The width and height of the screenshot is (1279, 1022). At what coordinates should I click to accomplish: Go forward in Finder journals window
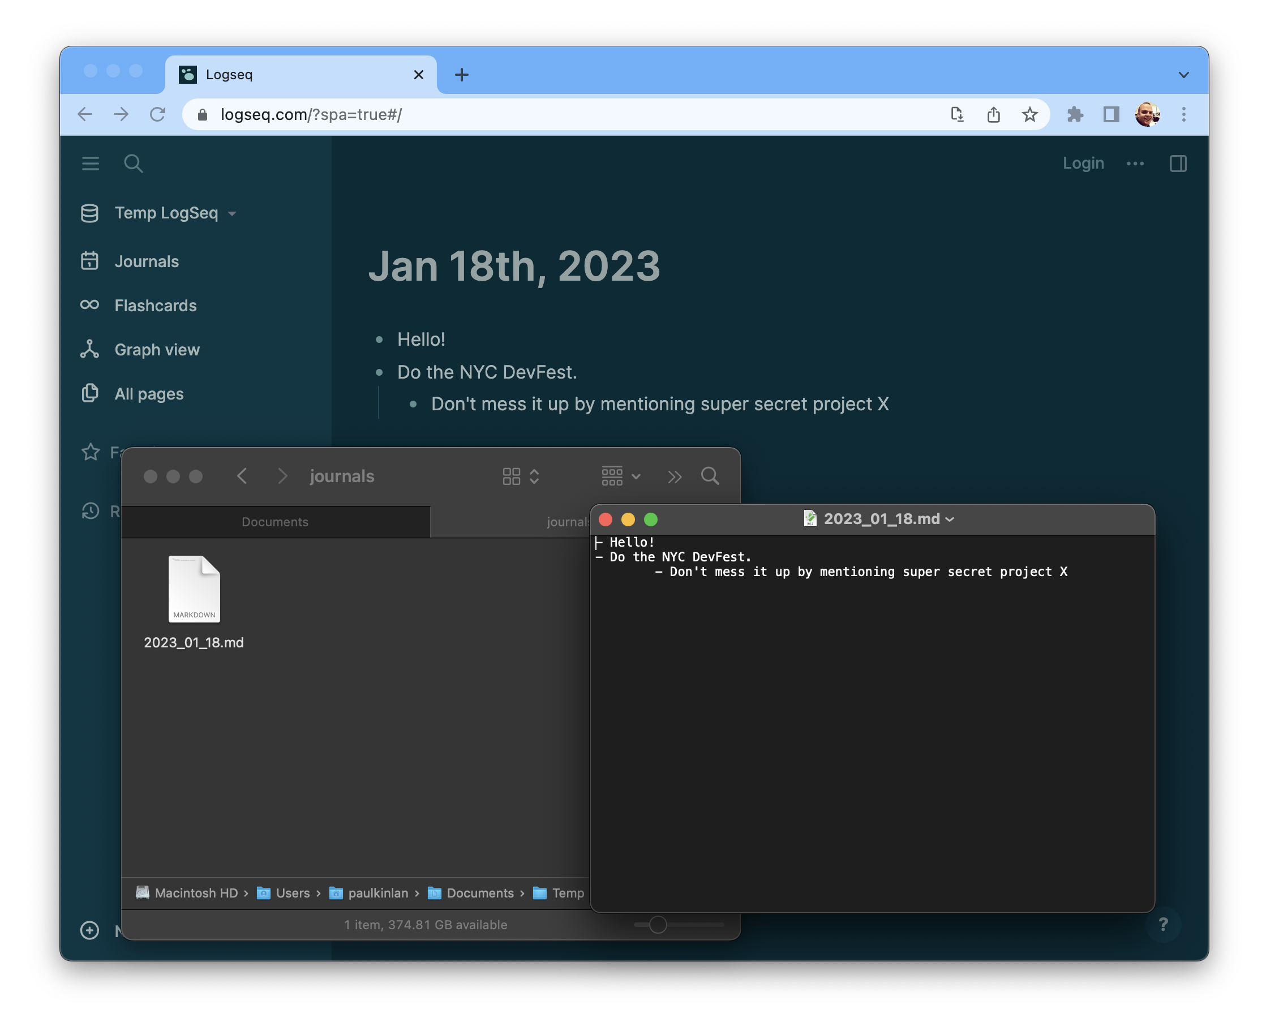282,476
